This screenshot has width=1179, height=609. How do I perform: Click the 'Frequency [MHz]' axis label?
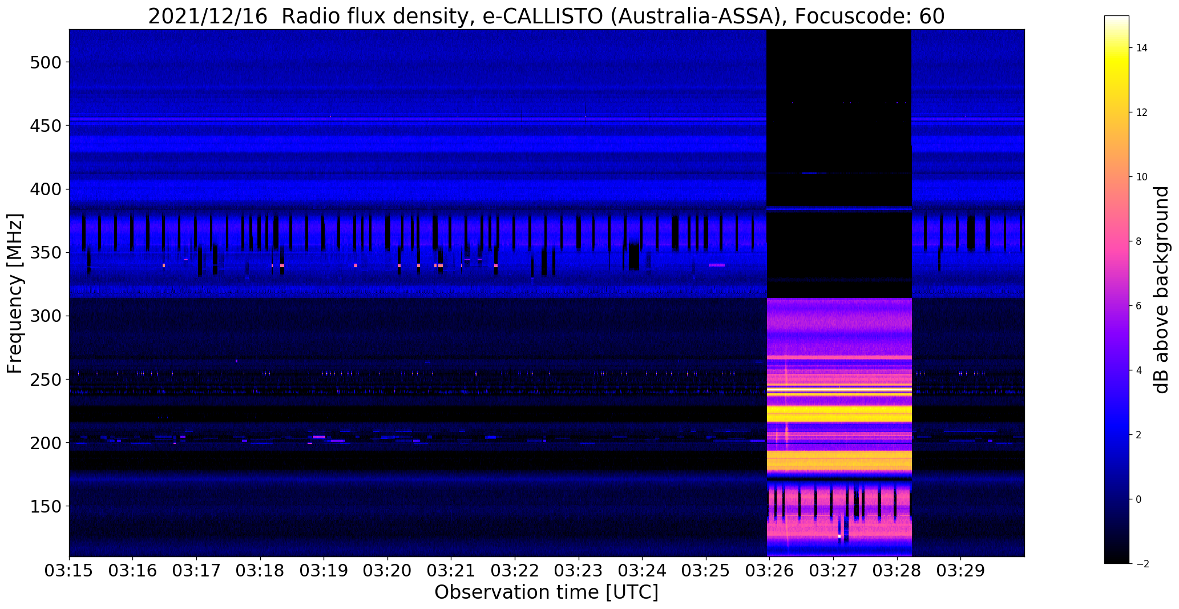pyautogui.click(x=15, y=293)
